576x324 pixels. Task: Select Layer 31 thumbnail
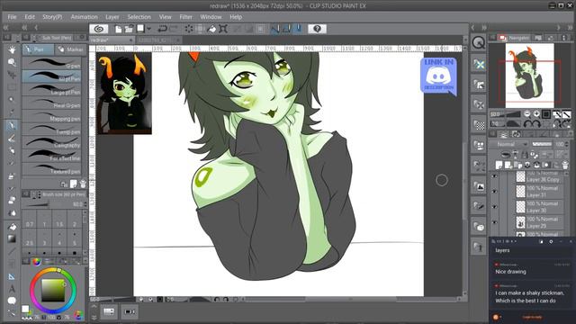point(520,192)
